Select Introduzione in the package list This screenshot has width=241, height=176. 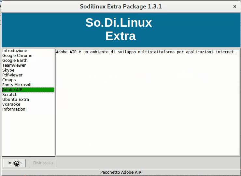point(15,51)
